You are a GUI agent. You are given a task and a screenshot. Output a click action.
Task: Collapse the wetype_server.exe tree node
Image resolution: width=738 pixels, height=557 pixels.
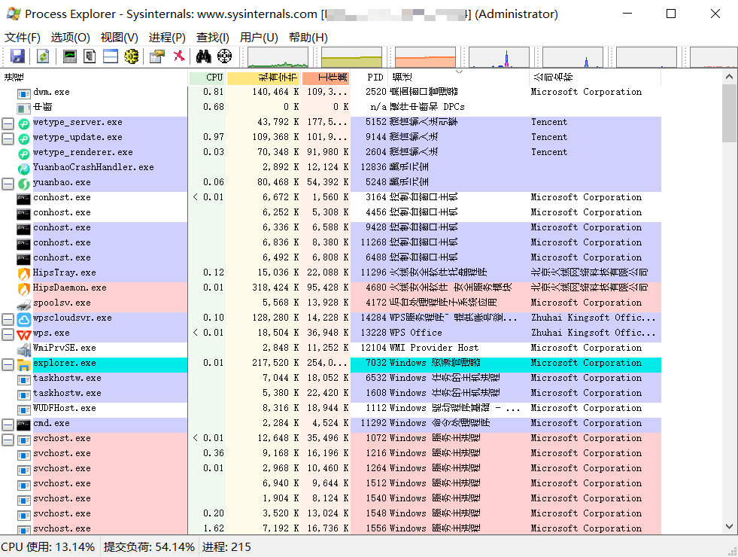[x=8, y=123]
